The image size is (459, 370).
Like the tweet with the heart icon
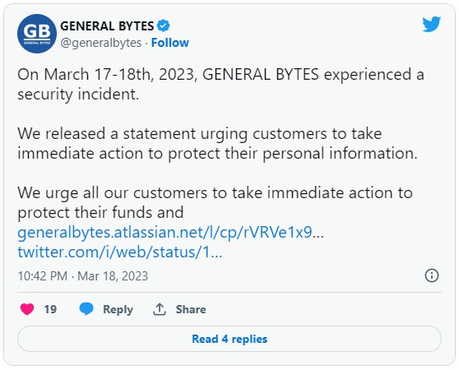click(x=27, y=309)
